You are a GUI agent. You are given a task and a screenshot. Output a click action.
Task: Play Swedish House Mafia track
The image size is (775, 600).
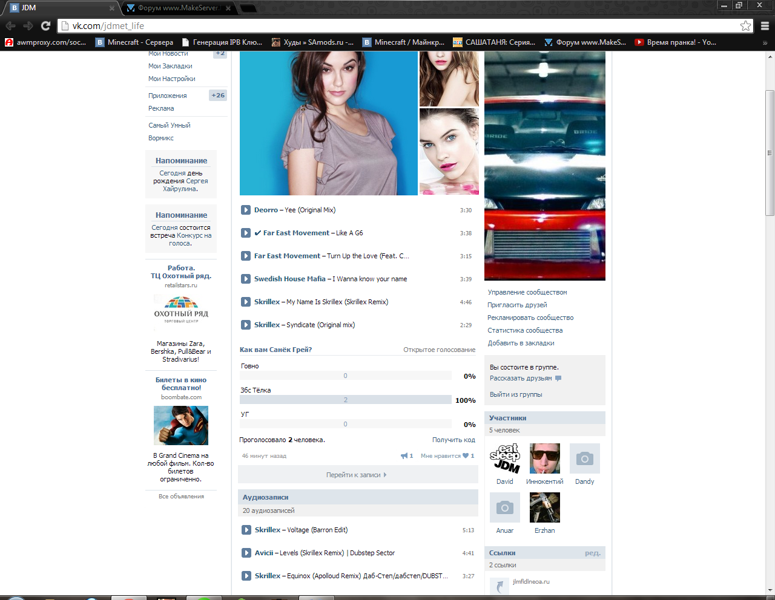[246, 279]
